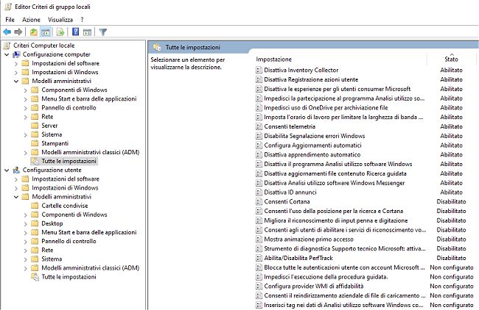479x310 pixels.
Task: Open the ? help menu
Action: 82,20
